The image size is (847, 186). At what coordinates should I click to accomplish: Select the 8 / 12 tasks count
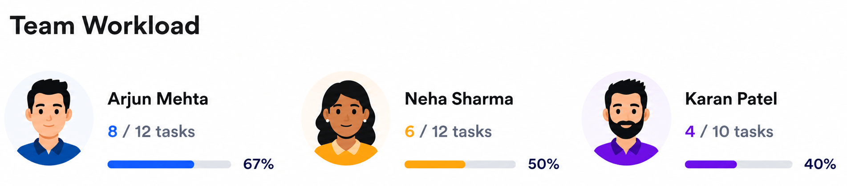151,132
